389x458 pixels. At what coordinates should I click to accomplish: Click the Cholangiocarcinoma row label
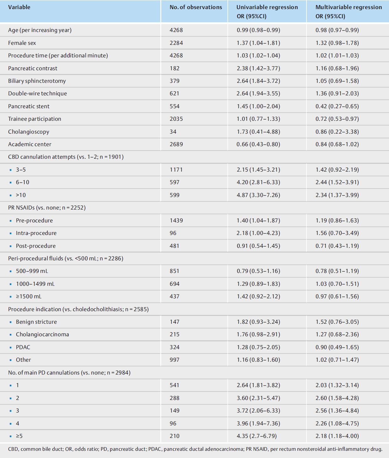point(42,334)
